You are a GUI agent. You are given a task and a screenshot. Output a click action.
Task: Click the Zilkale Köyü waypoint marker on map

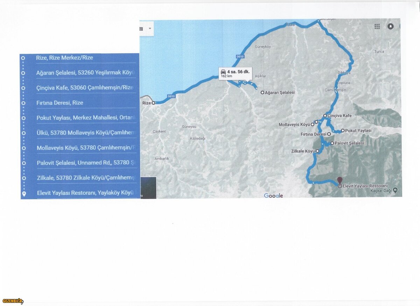(317, 151)
